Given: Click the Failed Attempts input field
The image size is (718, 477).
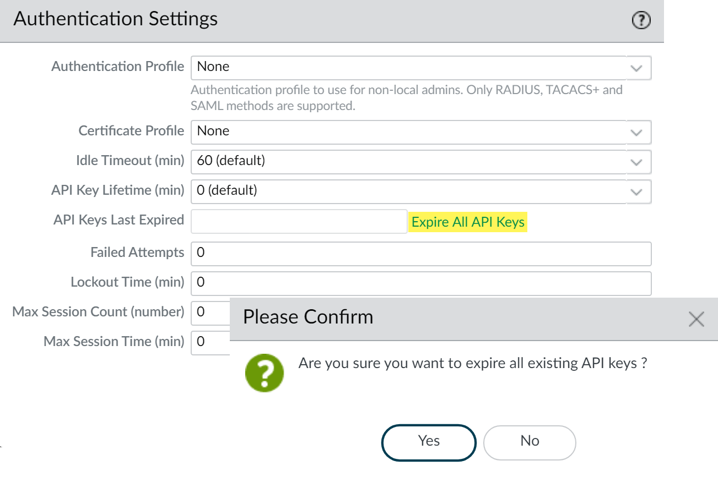Looking at the screenshot, I should pos(421,253).
